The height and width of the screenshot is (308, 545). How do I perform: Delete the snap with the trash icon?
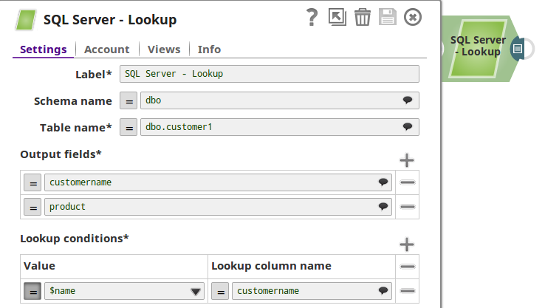tap(363, 17)
